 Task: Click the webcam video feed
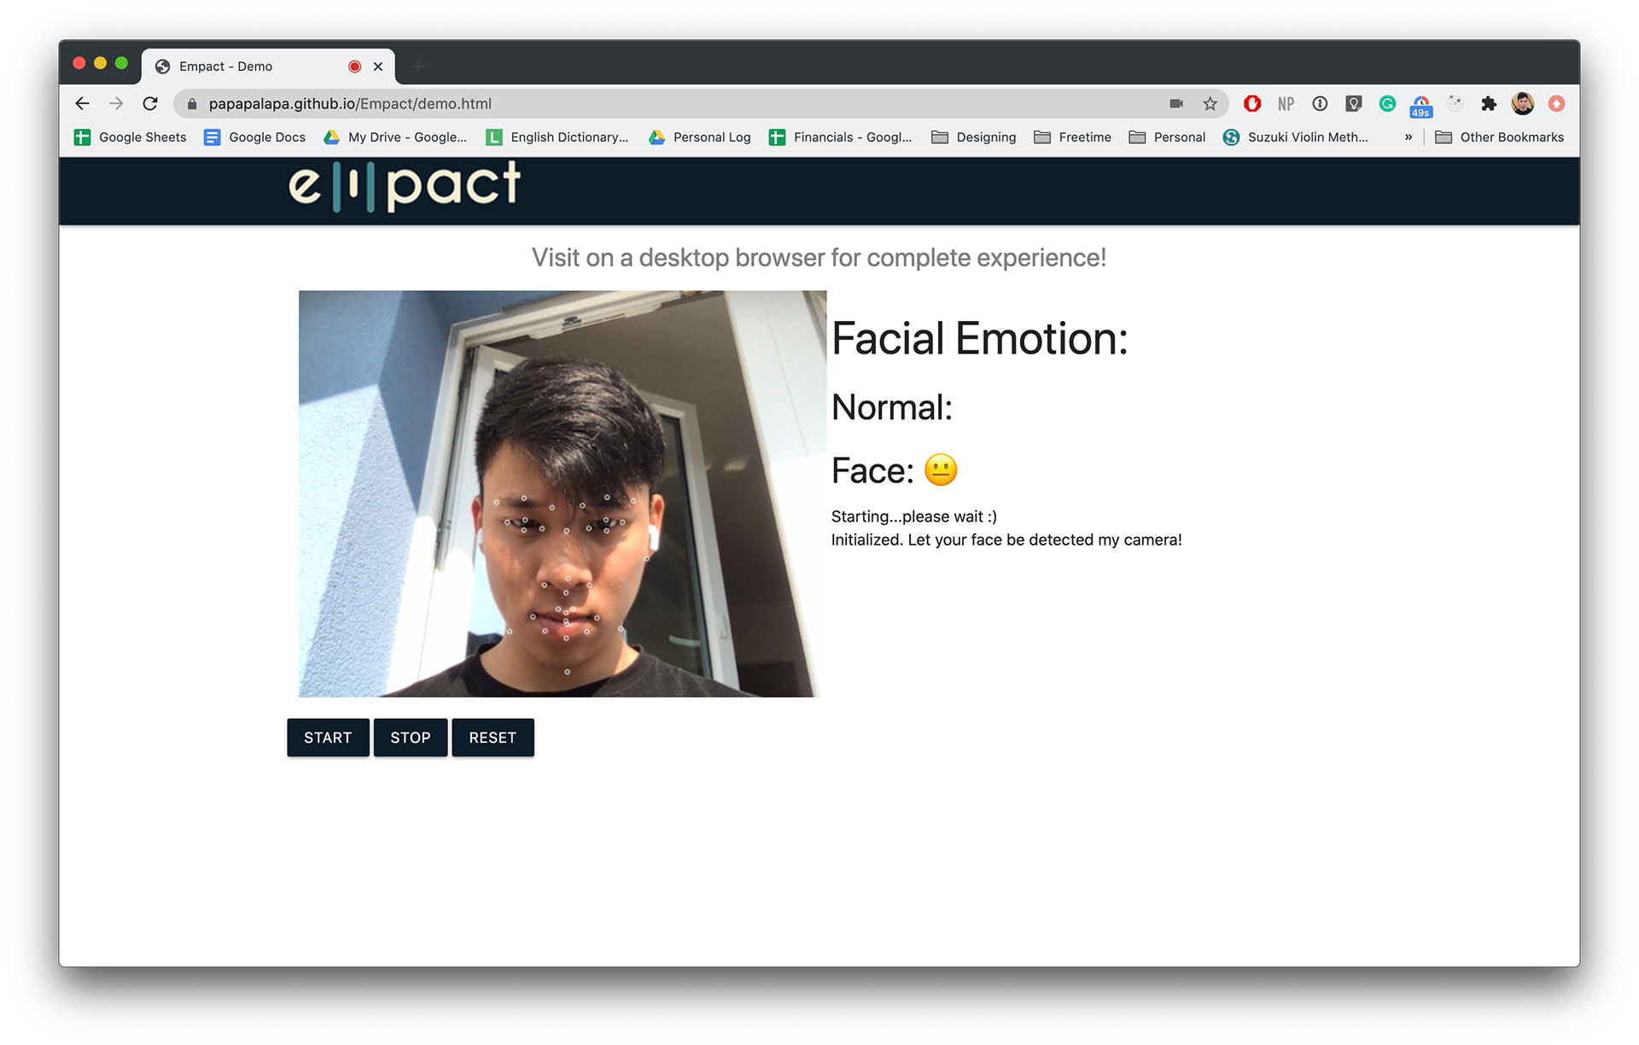coord(563,493)
